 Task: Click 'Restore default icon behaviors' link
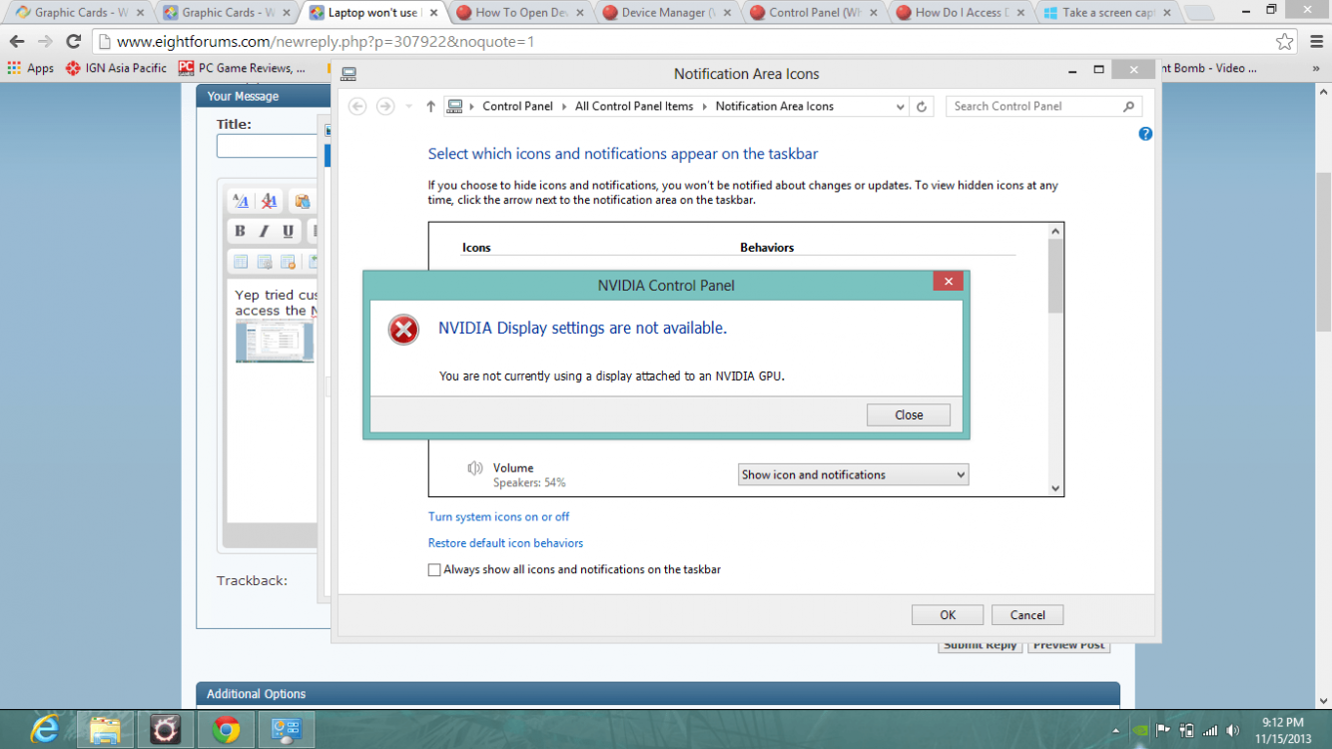click(505, 543)
